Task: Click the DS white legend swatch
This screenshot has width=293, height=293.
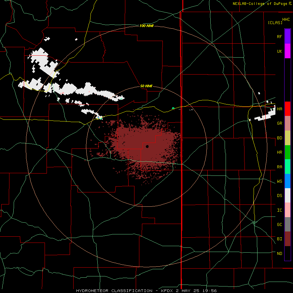Action: (x=287, y=195)
